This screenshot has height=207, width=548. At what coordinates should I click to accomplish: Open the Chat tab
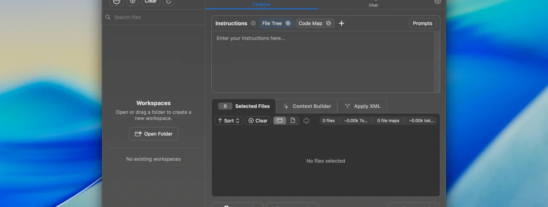(x=373, y=4)
